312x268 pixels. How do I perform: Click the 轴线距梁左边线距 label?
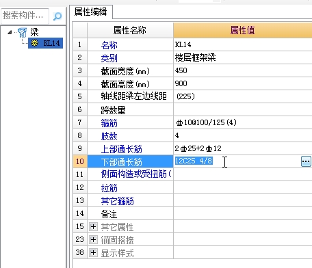[x=134, y=96]
